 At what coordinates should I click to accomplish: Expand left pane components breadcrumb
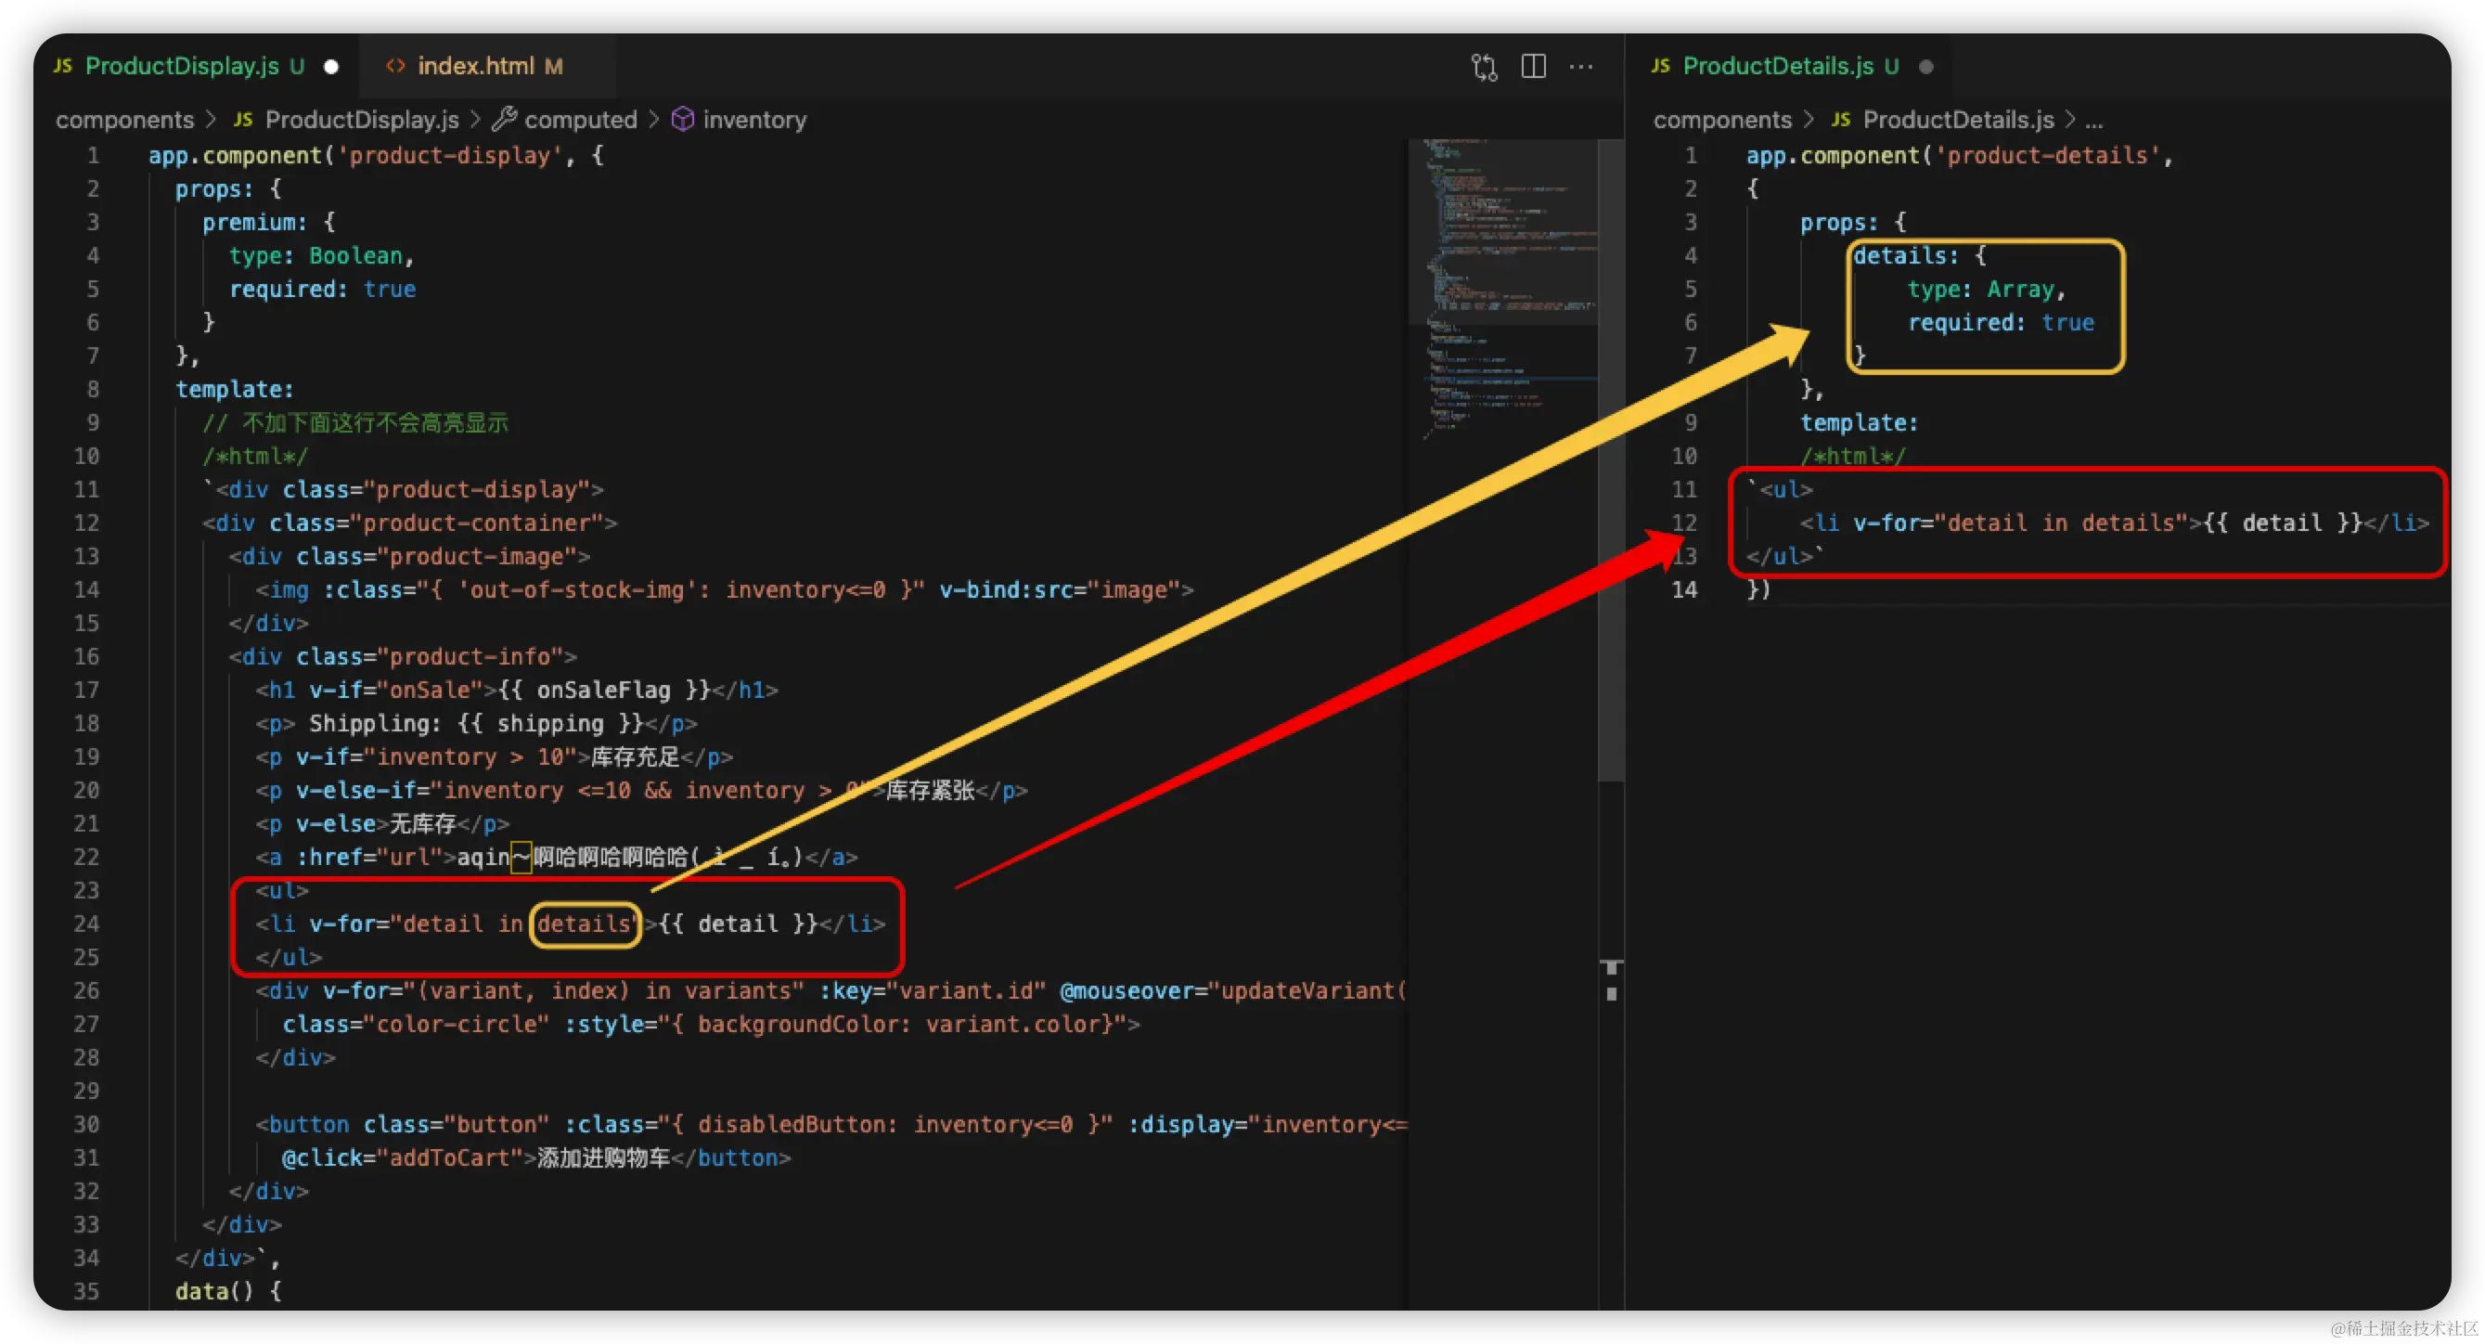(124, 120)
